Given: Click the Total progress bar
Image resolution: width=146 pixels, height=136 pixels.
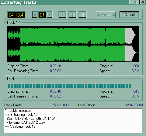Looking at the screenshot, I should click(x=73, y=86).
